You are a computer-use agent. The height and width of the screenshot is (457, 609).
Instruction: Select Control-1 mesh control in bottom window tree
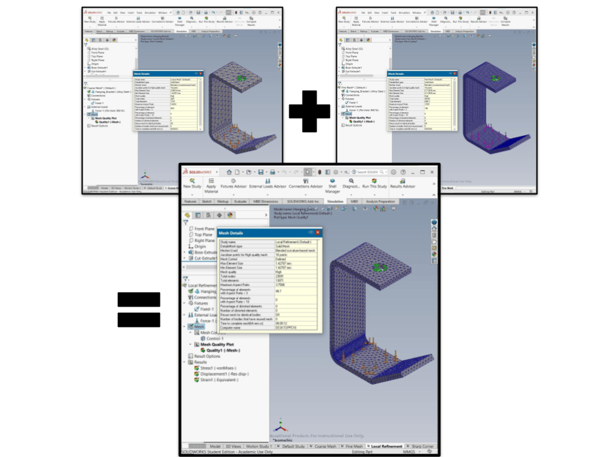[212, 338]
